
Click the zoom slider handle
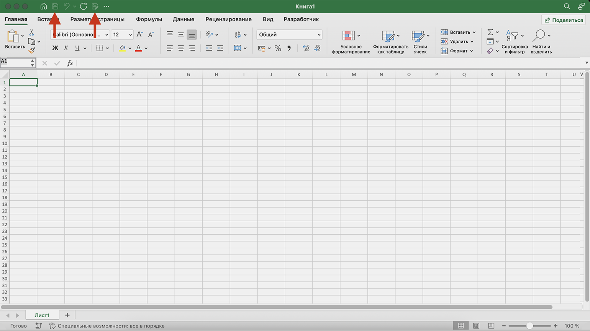coord(529,326)
